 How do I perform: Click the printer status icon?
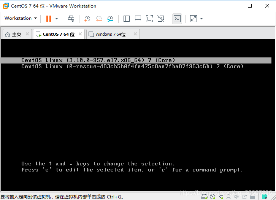click(228, 197)
